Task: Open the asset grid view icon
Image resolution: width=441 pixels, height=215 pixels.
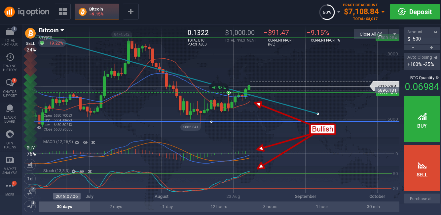Action: 63,12
